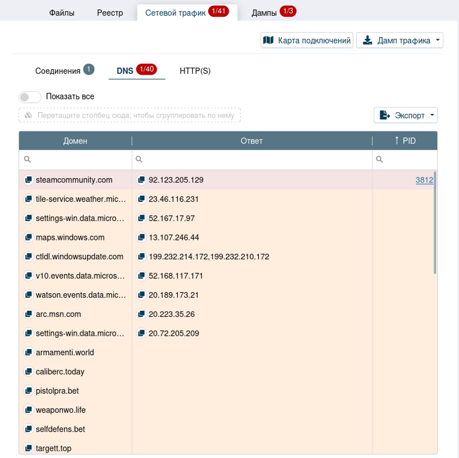
Task: Copy the ctldl.windowsupdate.com IP addresses
Action: [x=141, y=257]
